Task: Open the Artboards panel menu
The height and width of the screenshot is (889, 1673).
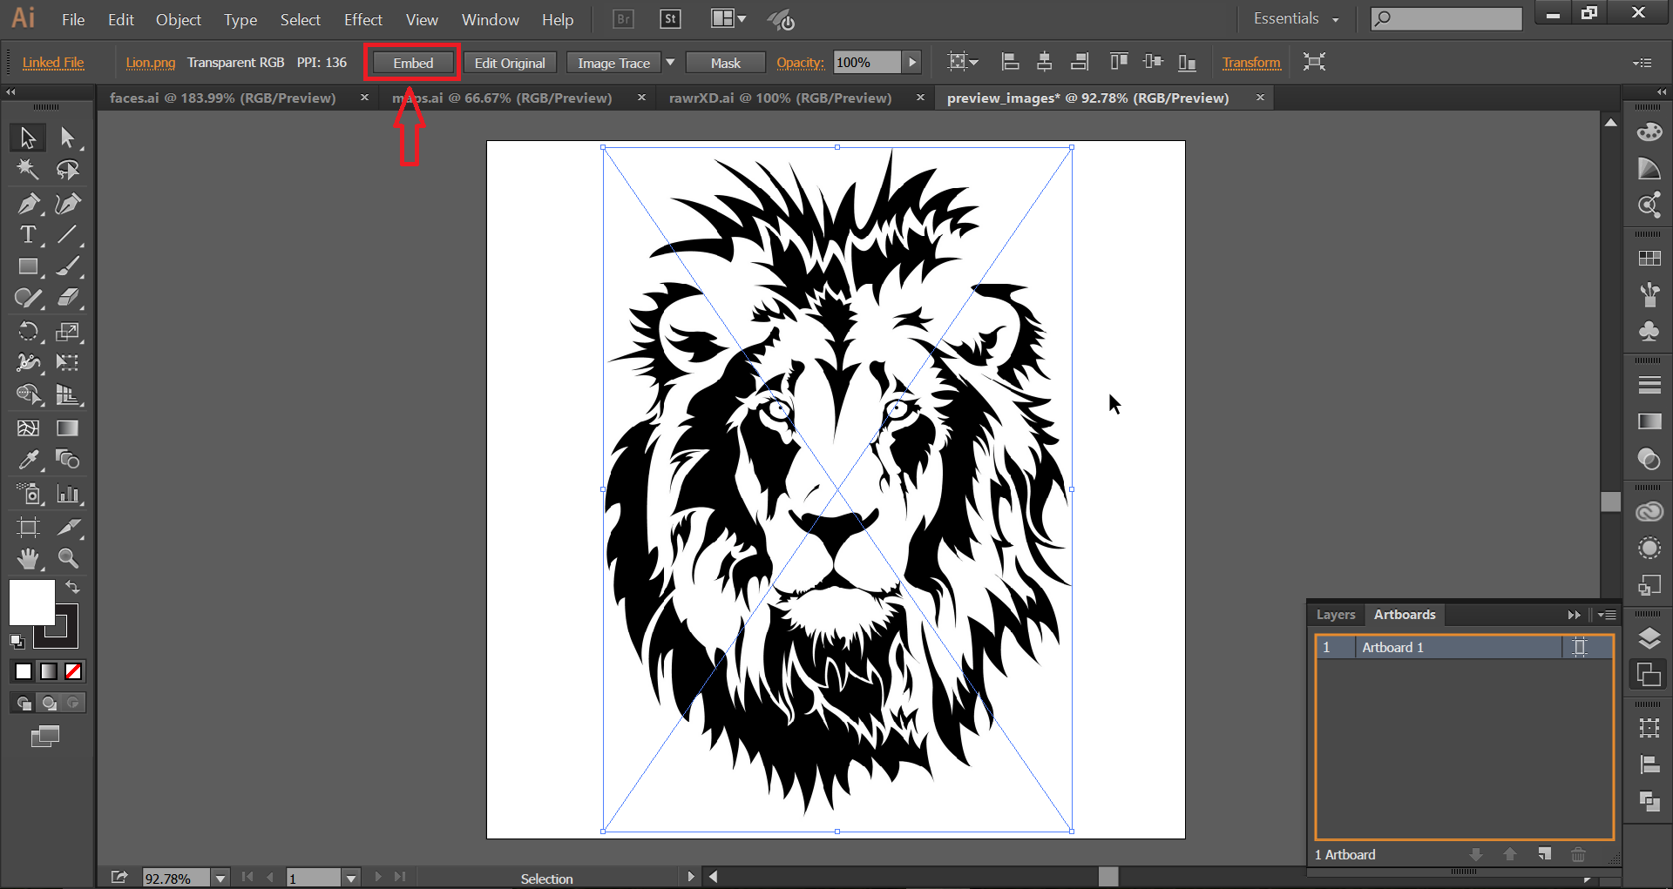Action: point(1607,615)
